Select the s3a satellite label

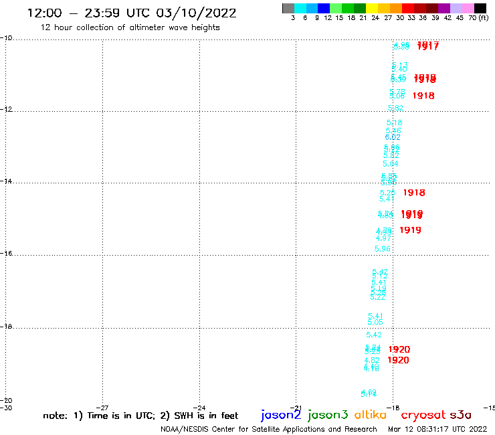460,416
